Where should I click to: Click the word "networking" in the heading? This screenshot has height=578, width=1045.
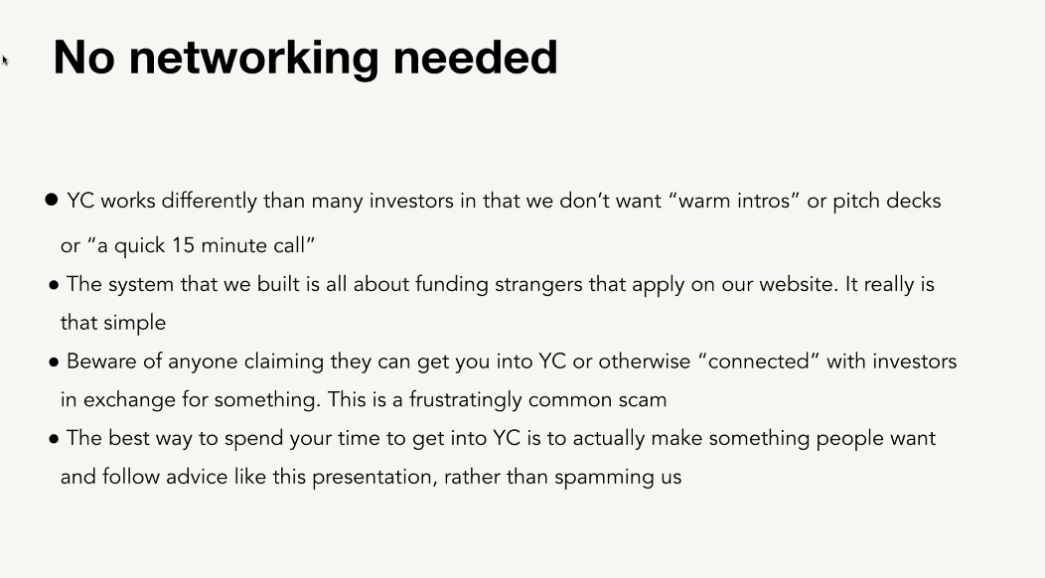[254, 59]
